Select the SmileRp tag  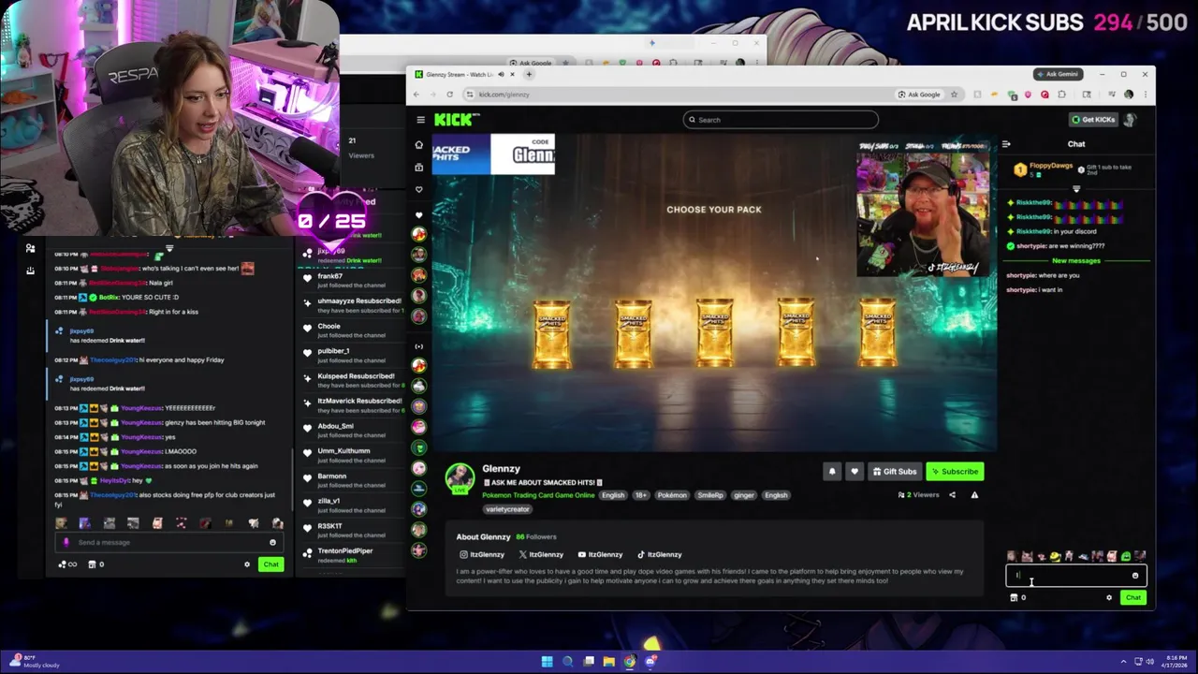tap(709, 495)
